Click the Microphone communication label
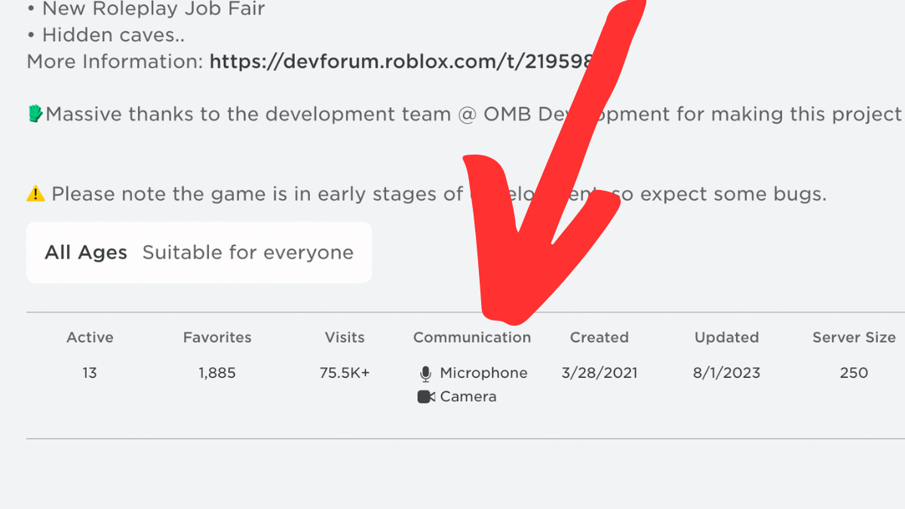905x509 pixels. click(483, 373)
